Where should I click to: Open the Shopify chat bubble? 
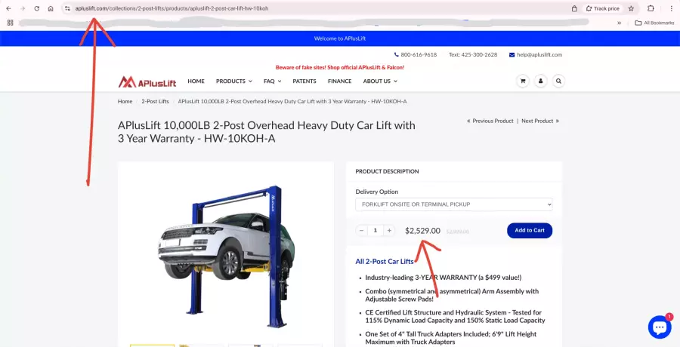tap(659, 327)
